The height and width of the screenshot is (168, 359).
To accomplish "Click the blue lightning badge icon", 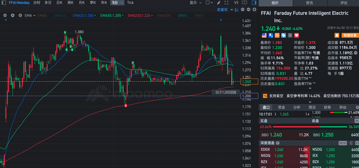I will (x=271, y=35).
